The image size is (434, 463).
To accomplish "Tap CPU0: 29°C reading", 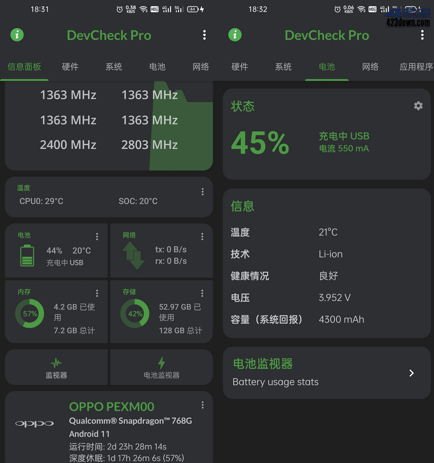I will click(x=41, y=201).
